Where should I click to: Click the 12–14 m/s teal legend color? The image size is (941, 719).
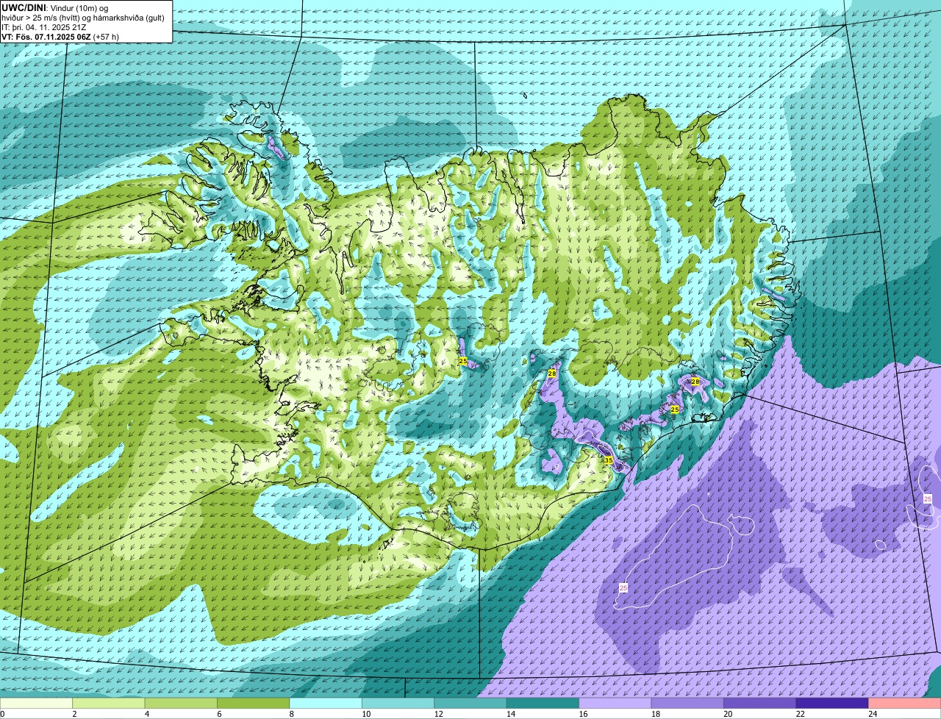470,703
